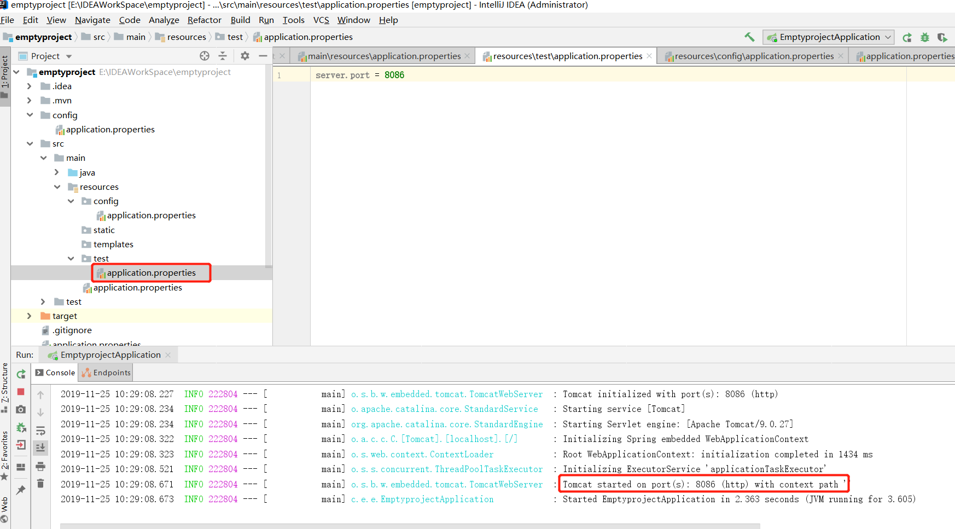955x529 pixels.
Task: Print console contents using printer icon
Action: tap(40, 467)
